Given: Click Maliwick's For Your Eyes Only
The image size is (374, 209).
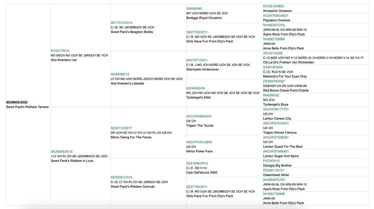Looking at the screenshot, I should (285, 76).
